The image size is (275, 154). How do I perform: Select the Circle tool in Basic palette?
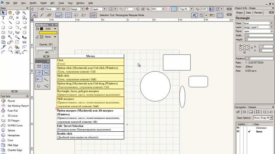pyautogui.click(x=3, y=27)
